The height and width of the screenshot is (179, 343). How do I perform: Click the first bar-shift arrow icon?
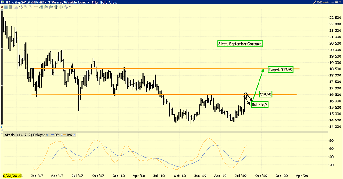[x=46, y=7]
